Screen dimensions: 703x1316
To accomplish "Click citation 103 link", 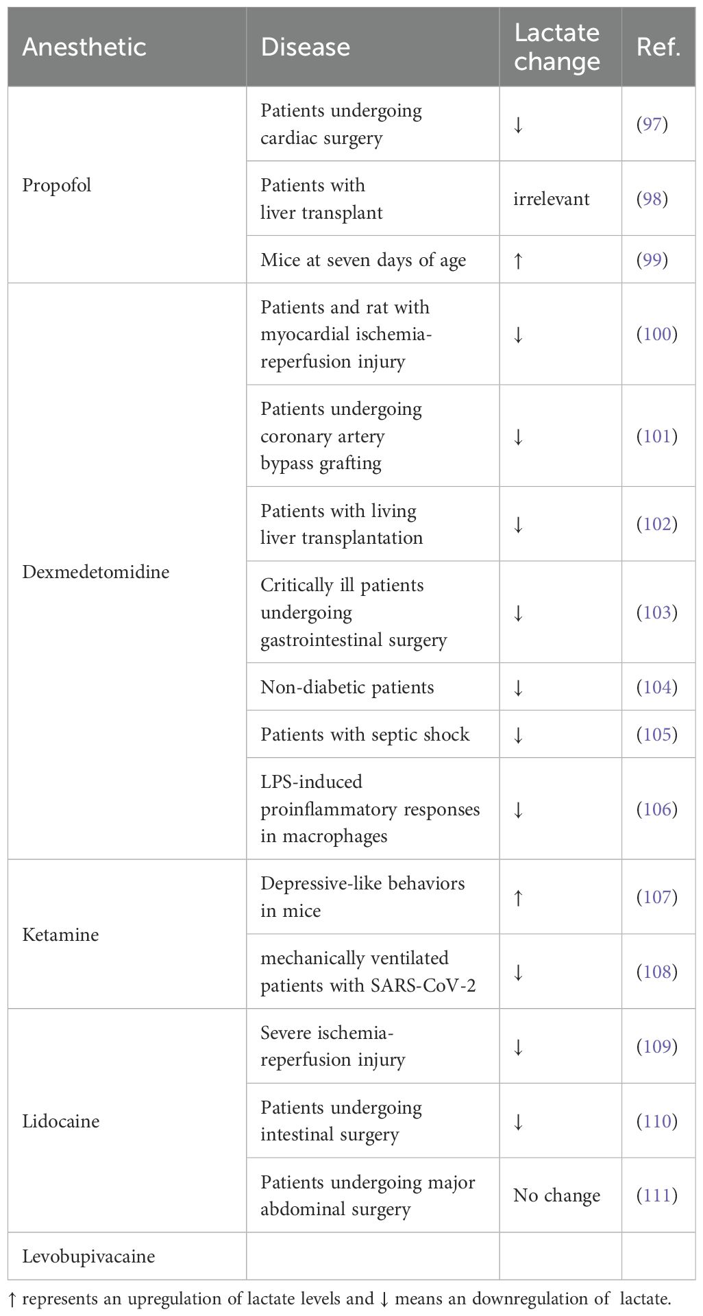I will [x=656, y=612].
